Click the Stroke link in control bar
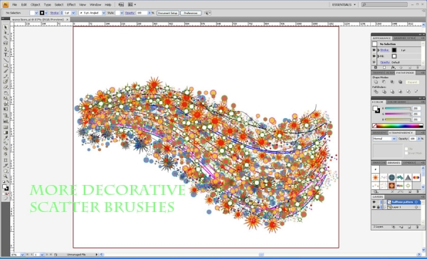 (x=55, y=13)
